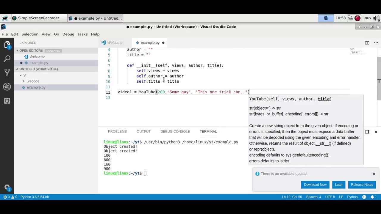
Task: Switch to the Welcome editor tab
Action: (115, 43)
